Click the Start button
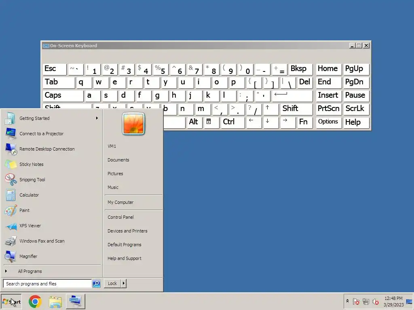414x310 pixels. point(11,302)
